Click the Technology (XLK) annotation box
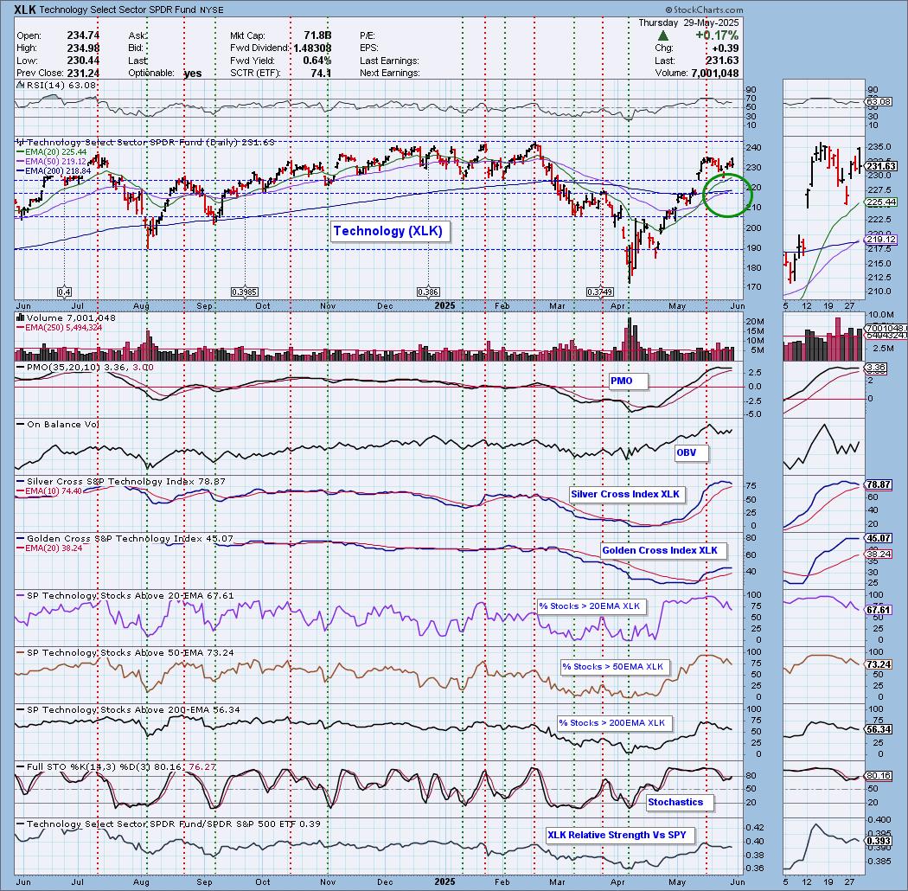This screenshot has width=908, height=891. 388,231
